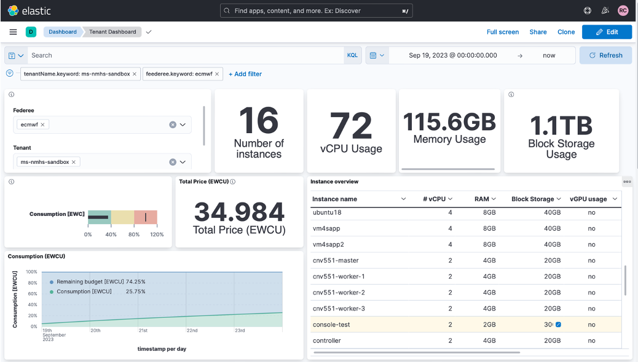Click the info icon on Block Storage panel
Screen dimensions: 638x362
click(511, 94)
